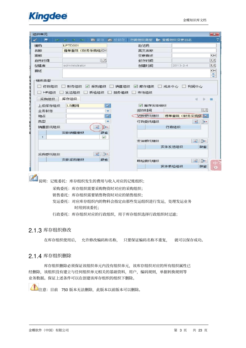
Task: Open date picker for 封存时间 in 库存组织 tab
Action: pyautogui.click(x=205, y=110)
